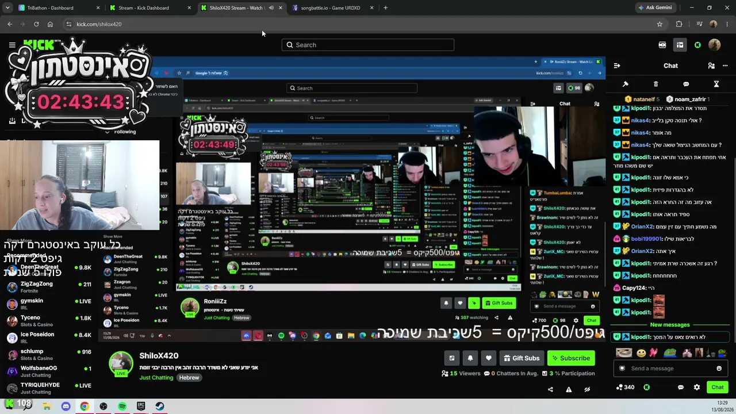Screen dimensions: 736x414
Task: Mute the ShiloX420 Stream browser tab audio
Action: tap(271, 8)
